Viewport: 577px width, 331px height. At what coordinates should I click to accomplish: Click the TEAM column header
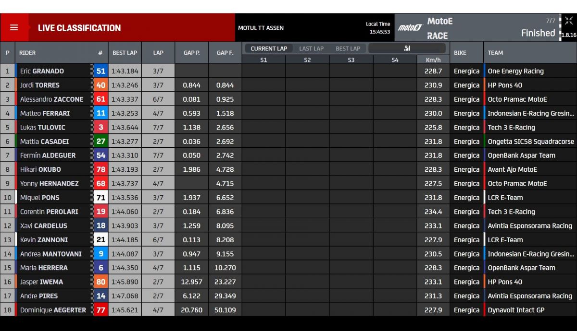pos(495,53)
